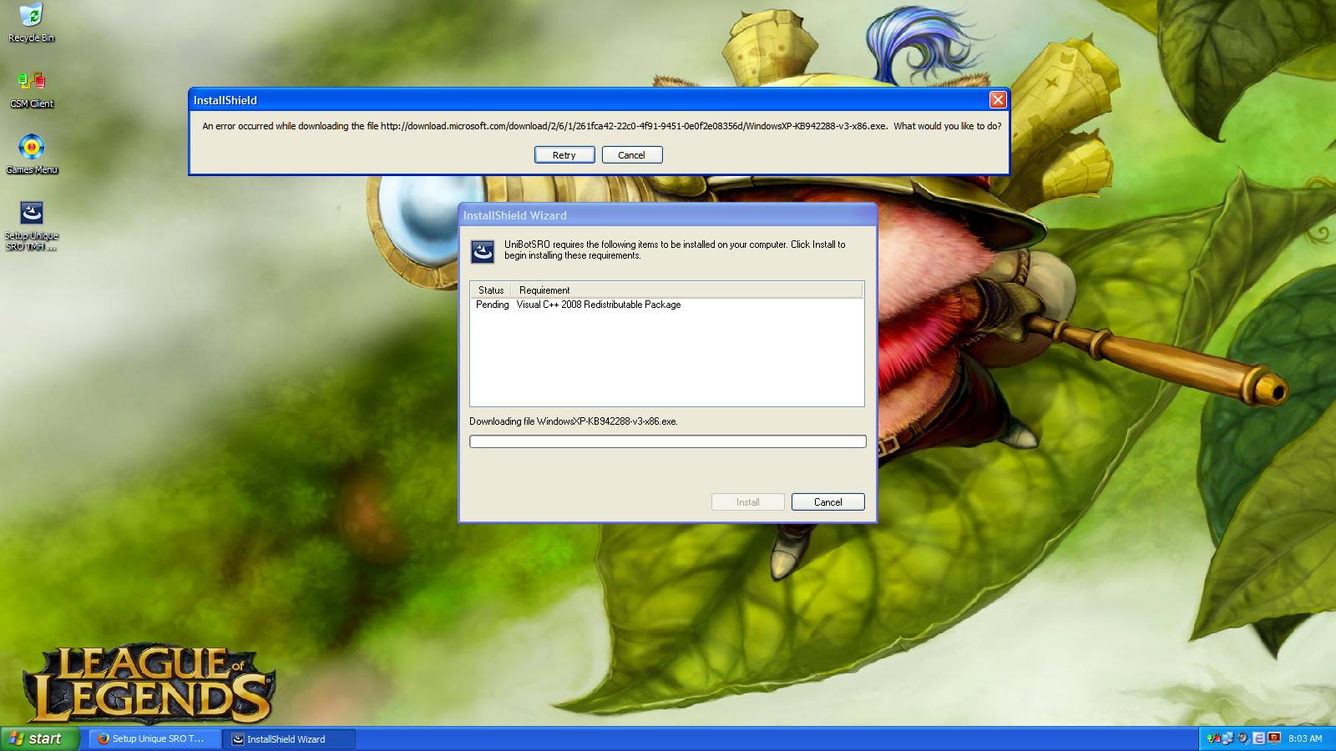Click the download progress bar

[x=667, y=441]
